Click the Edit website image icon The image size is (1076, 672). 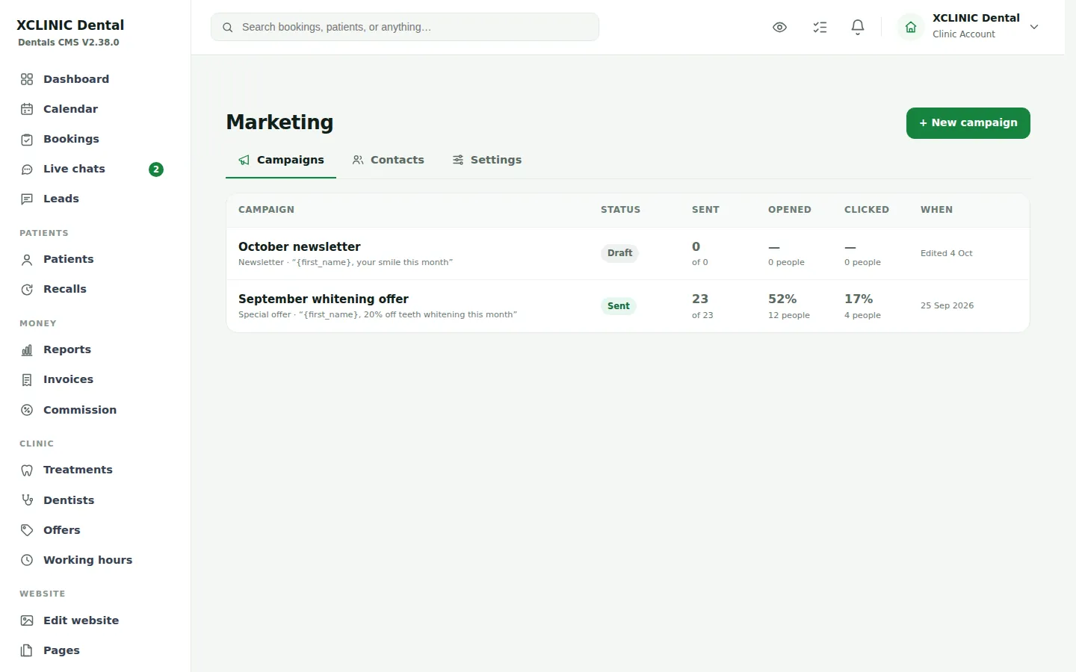[27, 620]
